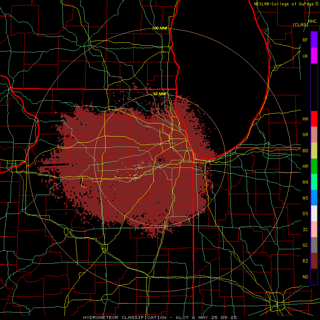This screenshot has width=320, height=320.
Task: Click the RF legend label
Action: click(x=305, y=40)
